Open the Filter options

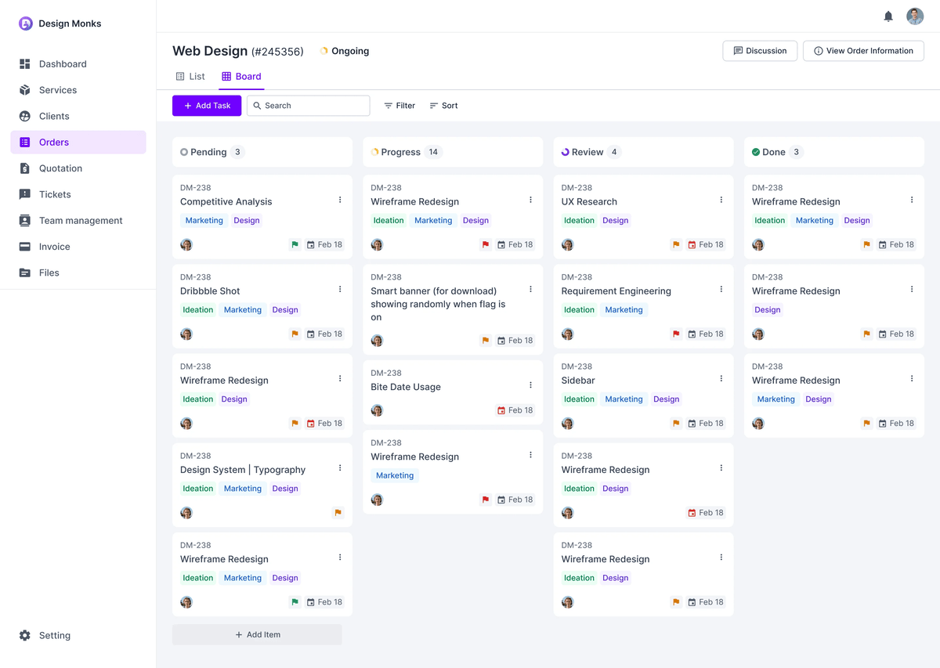(399, 106)
